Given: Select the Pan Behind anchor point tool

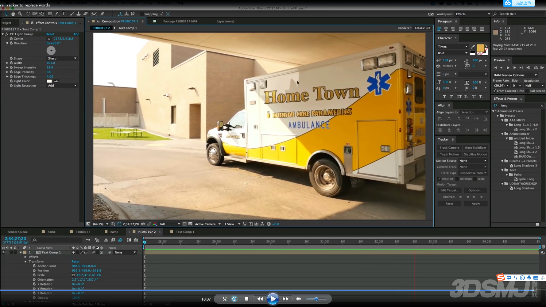Looking at the screenshot, I should (42, 14).
